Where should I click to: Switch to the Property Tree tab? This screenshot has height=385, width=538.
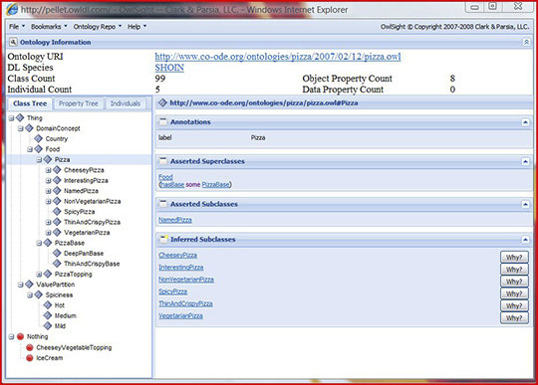click(x=79, y=103)
